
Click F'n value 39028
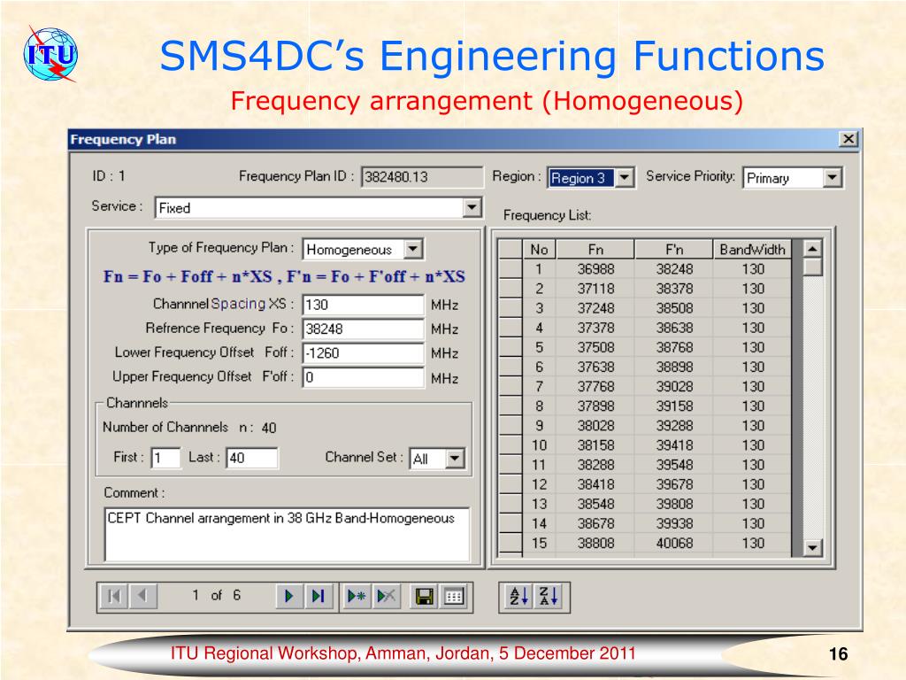[674, 387]
